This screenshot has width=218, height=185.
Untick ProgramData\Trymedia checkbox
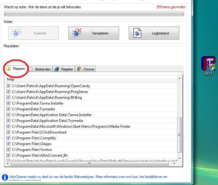point(8,109)
